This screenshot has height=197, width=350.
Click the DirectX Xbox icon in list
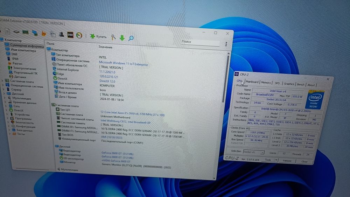55,78
